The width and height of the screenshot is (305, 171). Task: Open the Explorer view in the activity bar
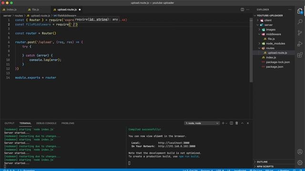[300, 11]
